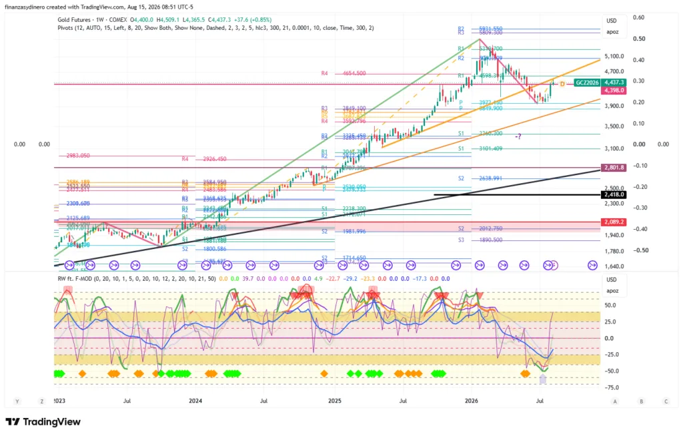Click the -22.7 indicator value

[333, 279]
